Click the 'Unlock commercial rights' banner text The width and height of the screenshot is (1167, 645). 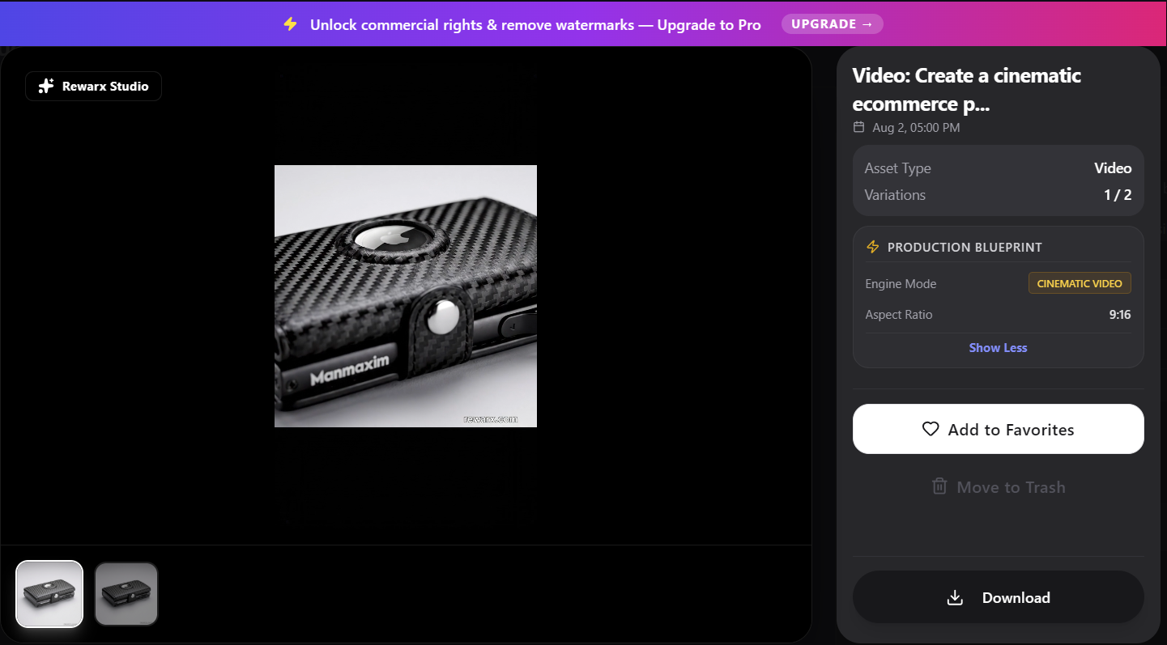pos(535,25)
